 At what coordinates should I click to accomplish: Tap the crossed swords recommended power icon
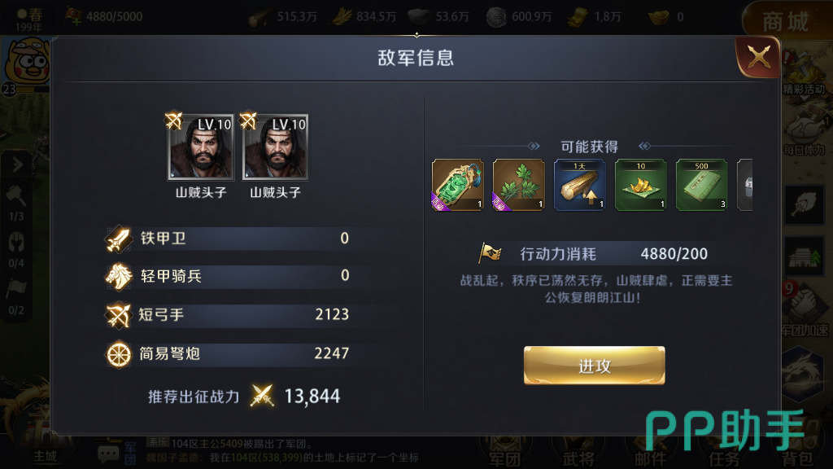[262, 396]
